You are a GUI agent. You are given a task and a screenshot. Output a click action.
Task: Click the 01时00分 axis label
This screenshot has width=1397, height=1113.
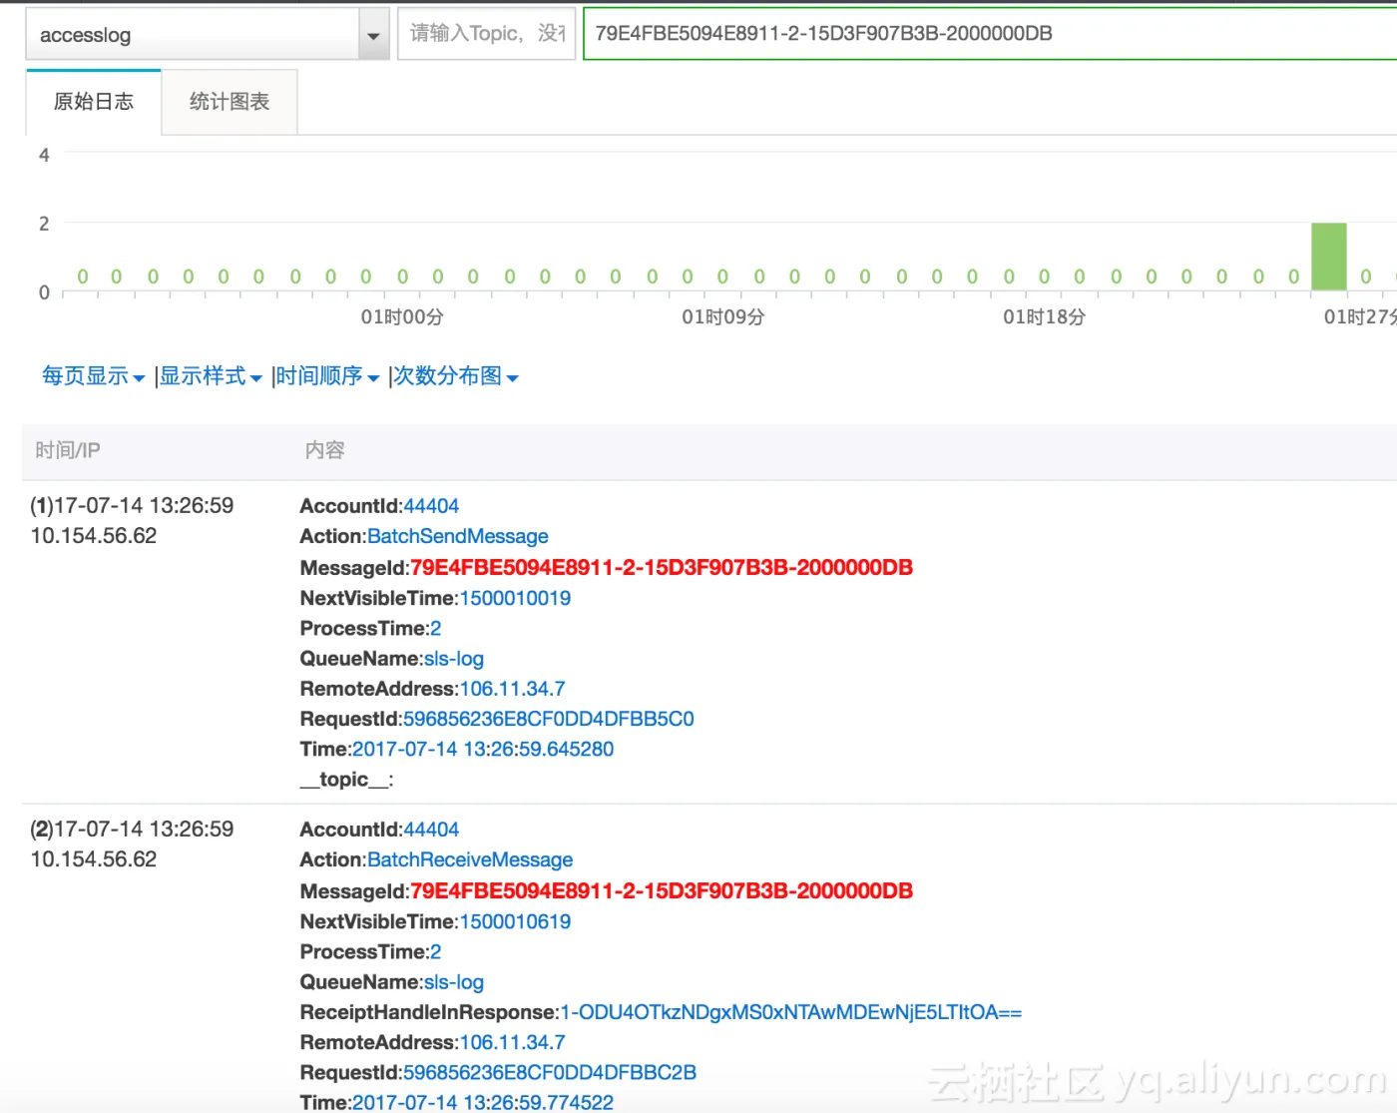(x=402, y=317)
